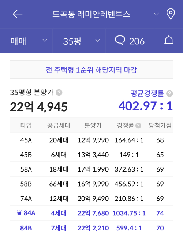The height and width of the screenshot is (241, 183).
Task: Tap the price 16억 9,990
Action: [93, 184]
